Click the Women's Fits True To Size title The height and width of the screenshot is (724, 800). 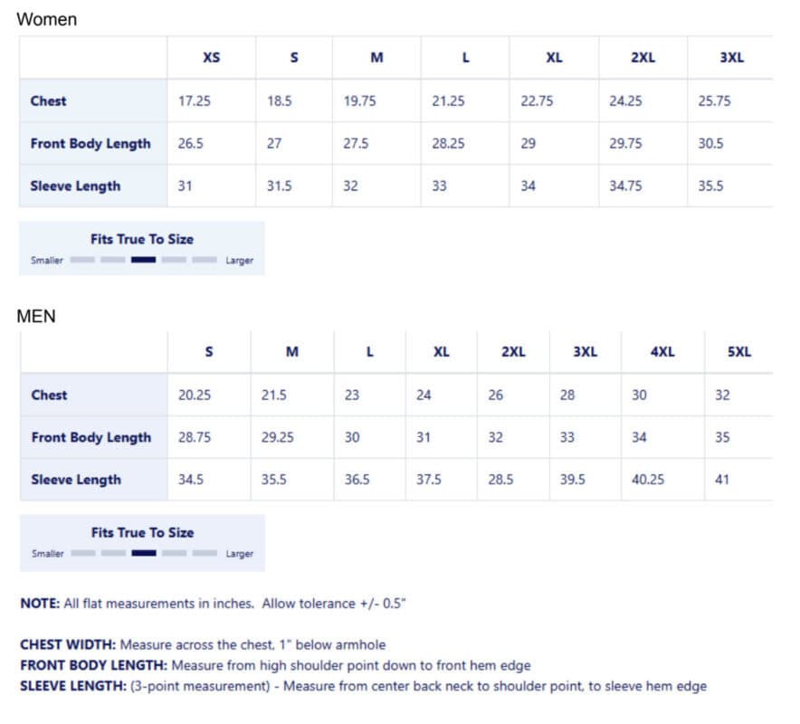coord(142,239)
